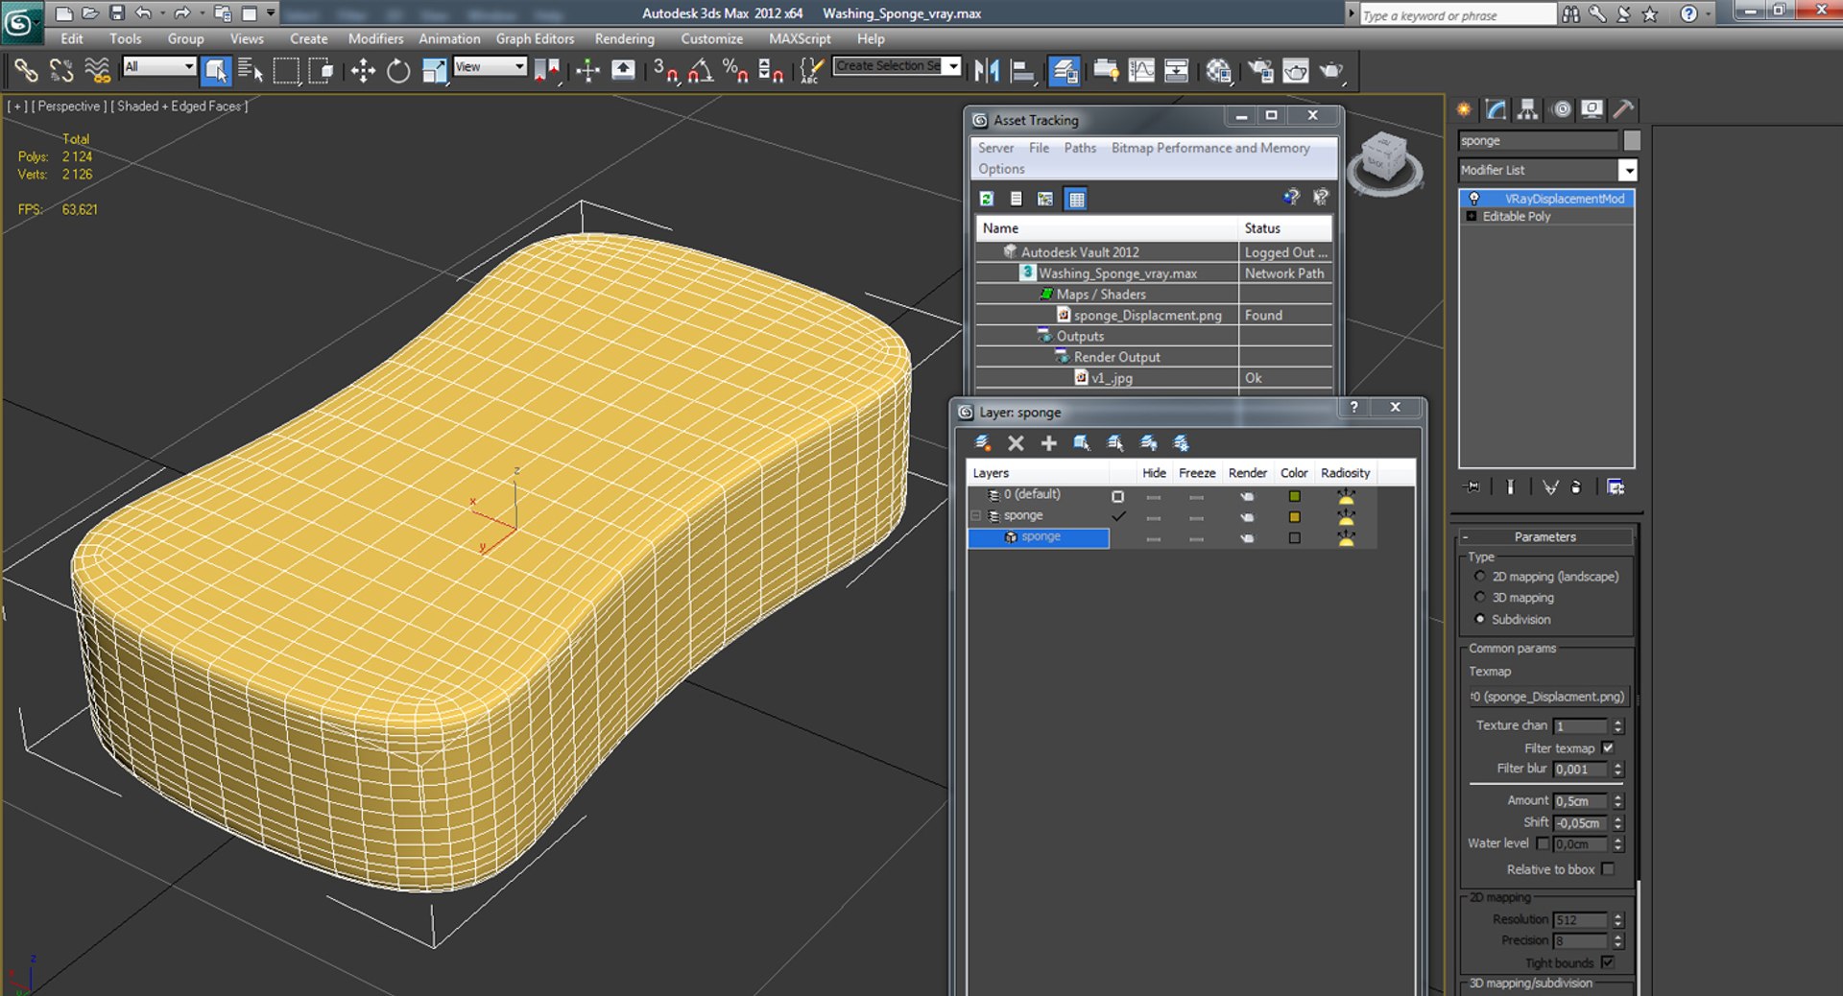Click the Amount value field
This screenshot has height=996, width=1843.
pyautogui.click(x=1580, y=800)
